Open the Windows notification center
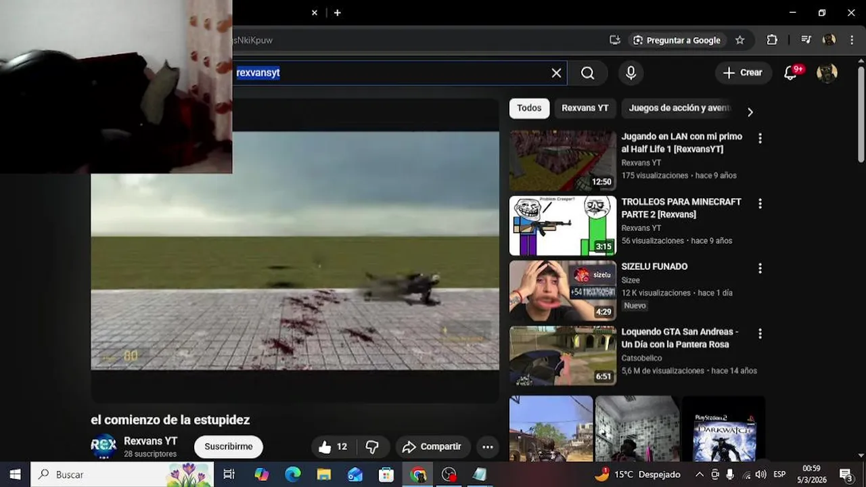Viewport: 866px width, 487px height. [x=846, y=474]
